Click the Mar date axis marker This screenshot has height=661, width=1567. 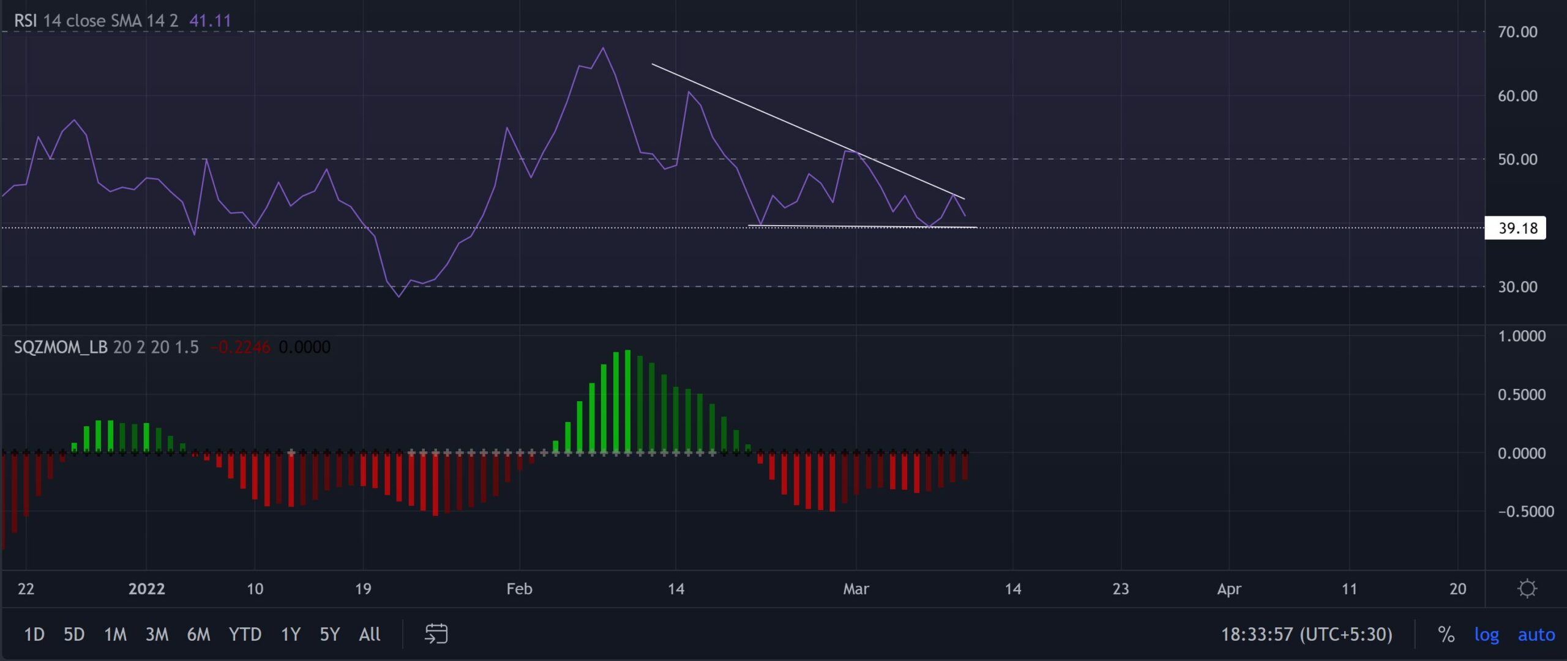pos(856,589)
